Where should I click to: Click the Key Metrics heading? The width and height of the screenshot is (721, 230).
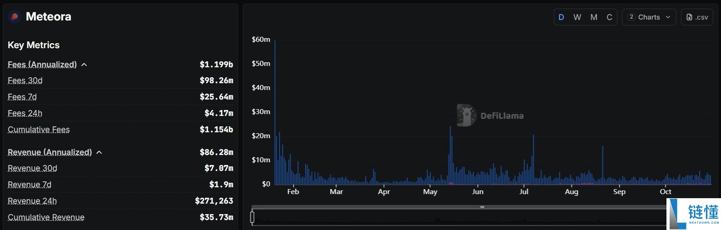click(34, 45)
